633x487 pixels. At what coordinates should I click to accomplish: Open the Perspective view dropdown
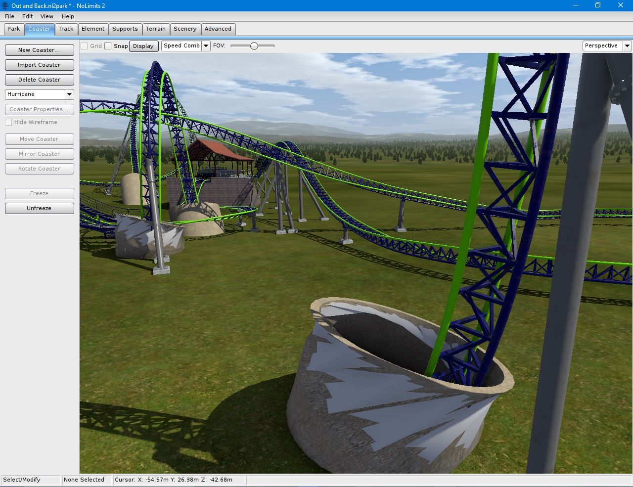pos(627,46)
